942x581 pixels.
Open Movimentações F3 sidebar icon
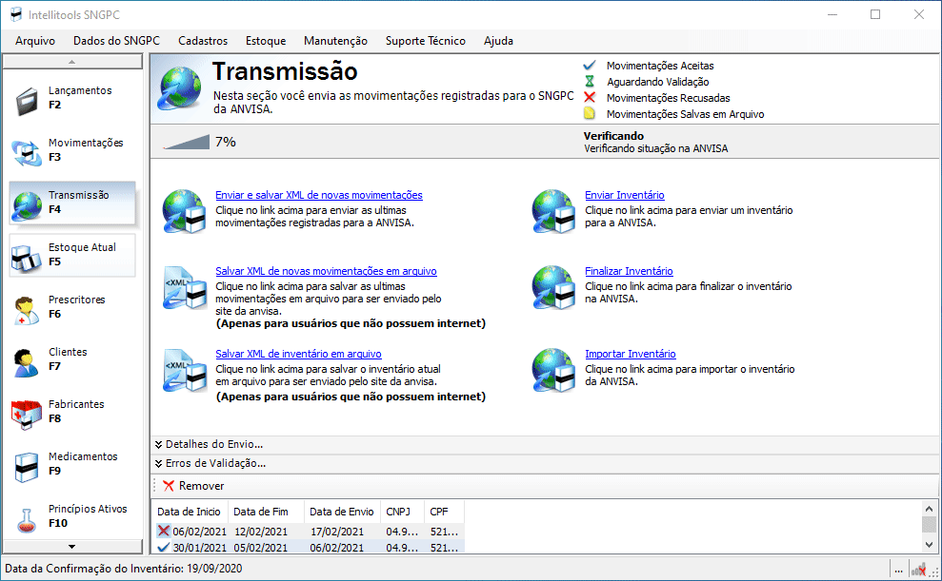pos(27,152)
